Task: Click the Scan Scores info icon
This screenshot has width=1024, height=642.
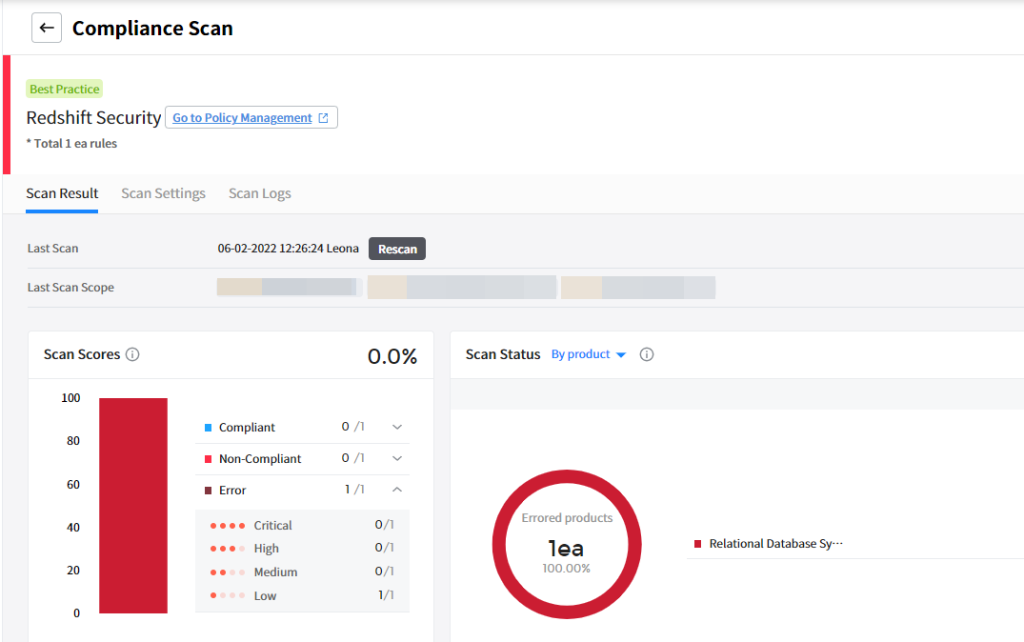Action: tap(132, 354)
